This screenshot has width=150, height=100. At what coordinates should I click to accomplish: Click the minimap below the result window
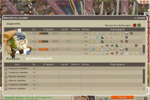click(84, 98)
